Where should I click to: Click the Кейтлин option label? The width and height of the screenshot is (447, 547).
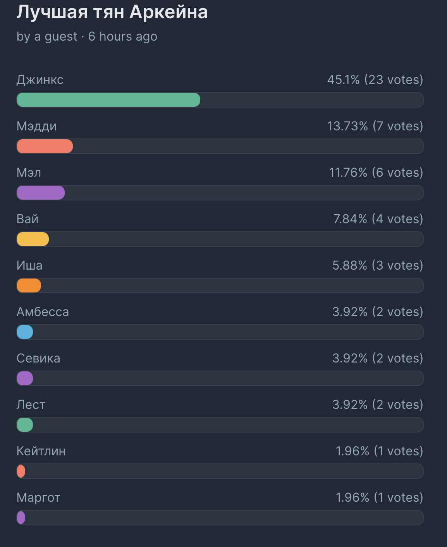click(41, 451)
